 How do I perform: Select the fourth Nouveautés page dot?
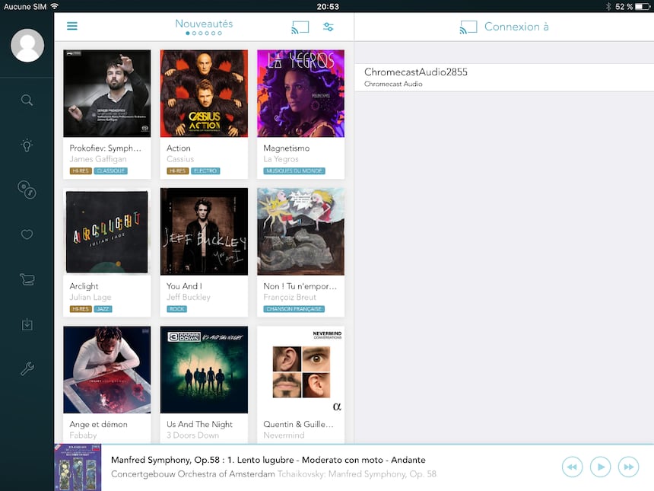tap(207, 33)
